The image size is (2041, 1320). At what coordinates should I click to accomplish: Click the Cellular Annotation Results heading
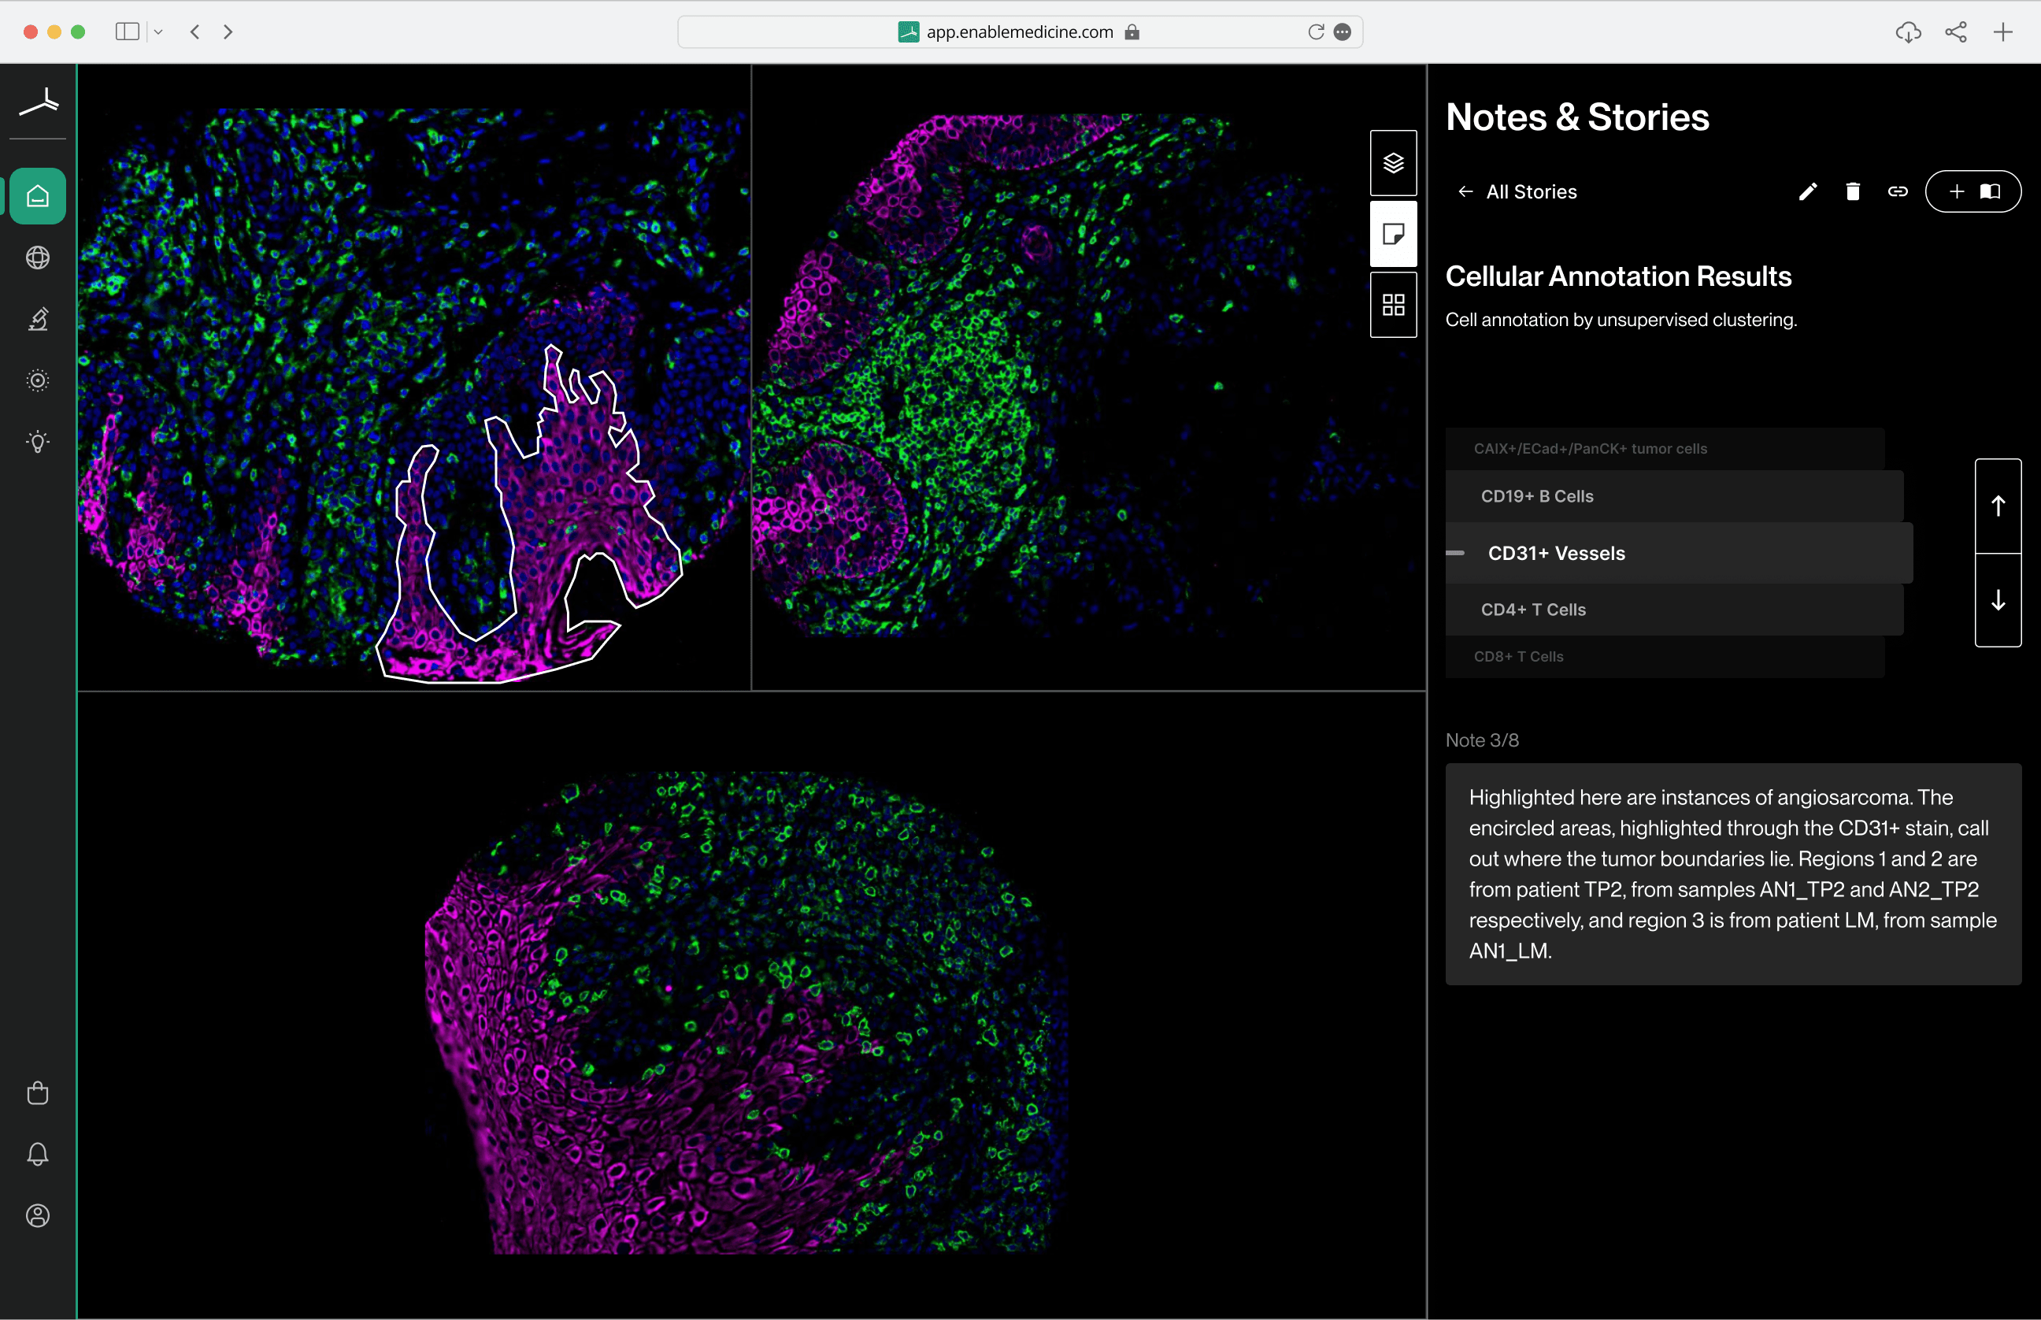pyautogui.click(x=1619, y=276)
